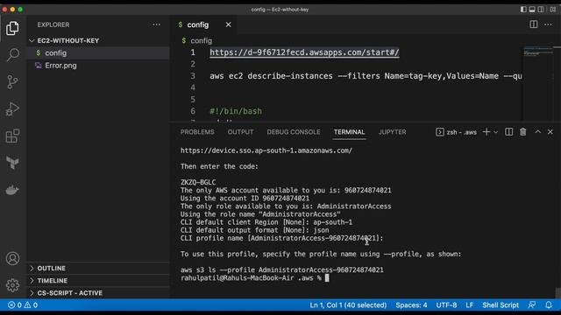The height and width of the screenshot is (315, 561).
Task: Open the new terminal launch profile dropdown
Action: coord(495,132)
